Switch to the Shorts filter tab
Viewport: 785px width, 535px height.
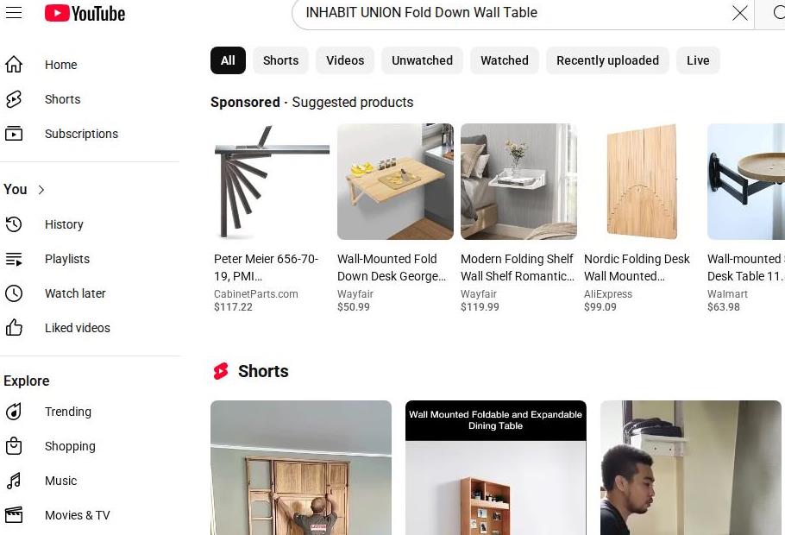coord(280,60)
